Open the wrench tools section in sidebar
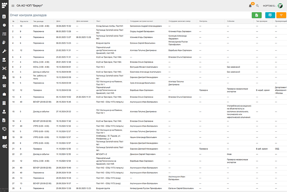Image resolution: width=287 pixels, height=192 pixels. (4, 51)
